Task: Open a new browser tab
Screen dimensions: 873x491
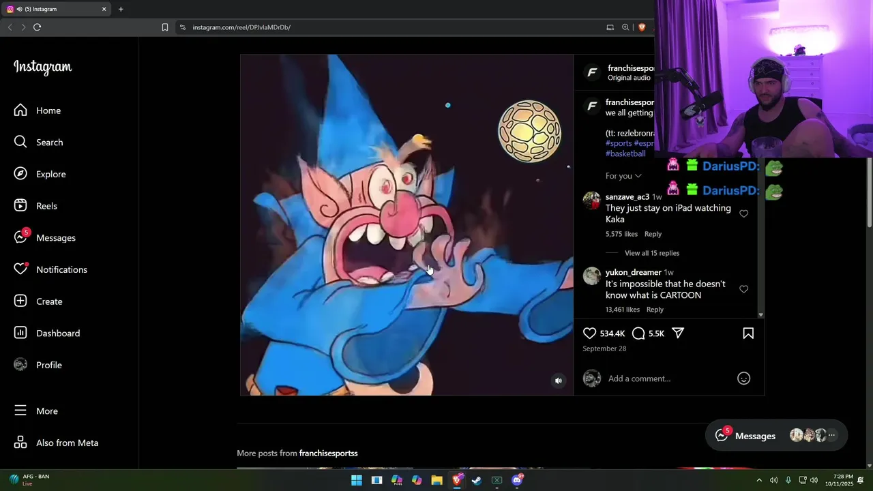Action: [121, 9]
